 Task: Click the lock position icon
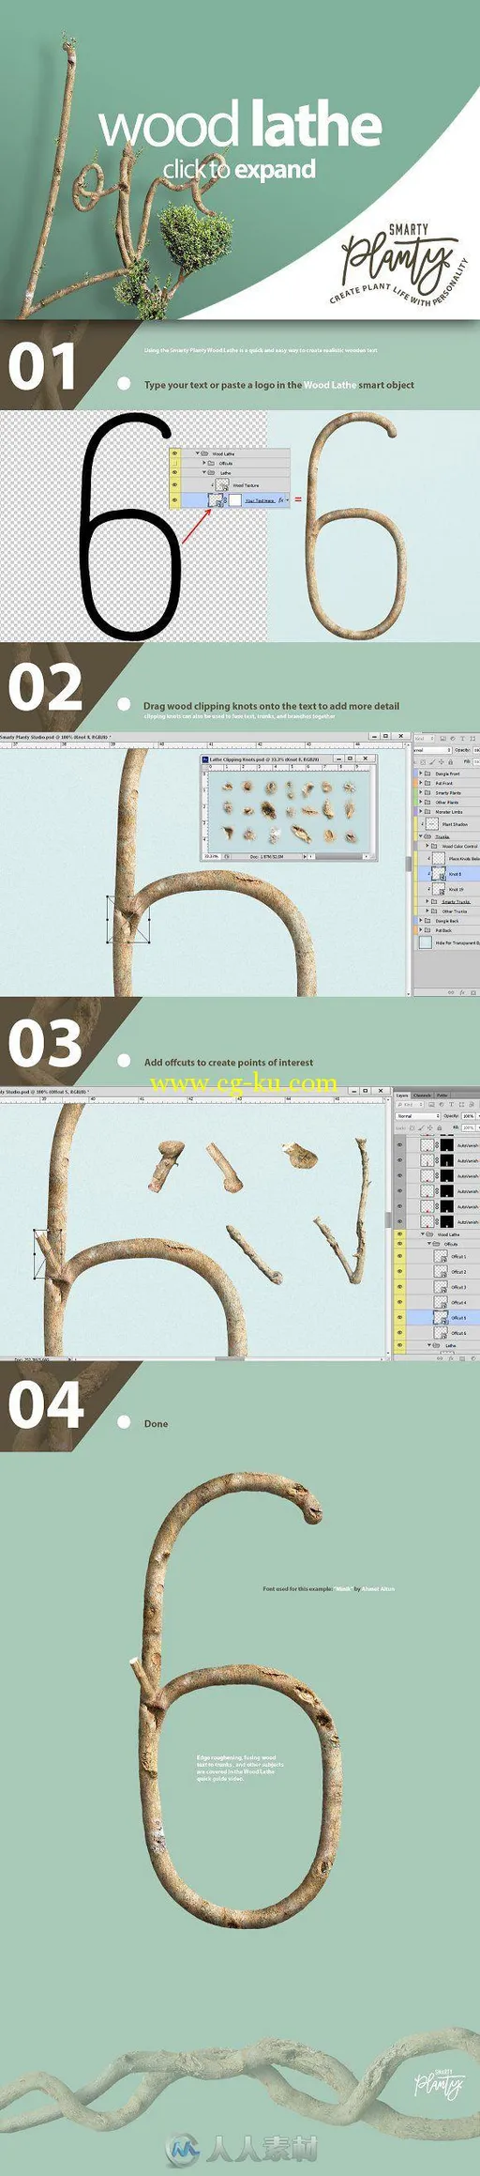point(429,1127)
